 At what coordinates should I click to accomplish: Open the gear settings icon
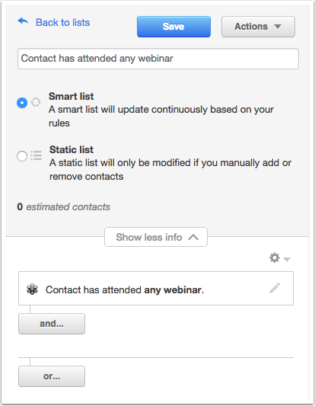pyautogui.click(x=275, y=258)
